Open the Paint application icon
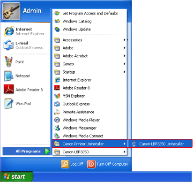Image resolution: width=193 pixels, height=182 pixels. 8,61
